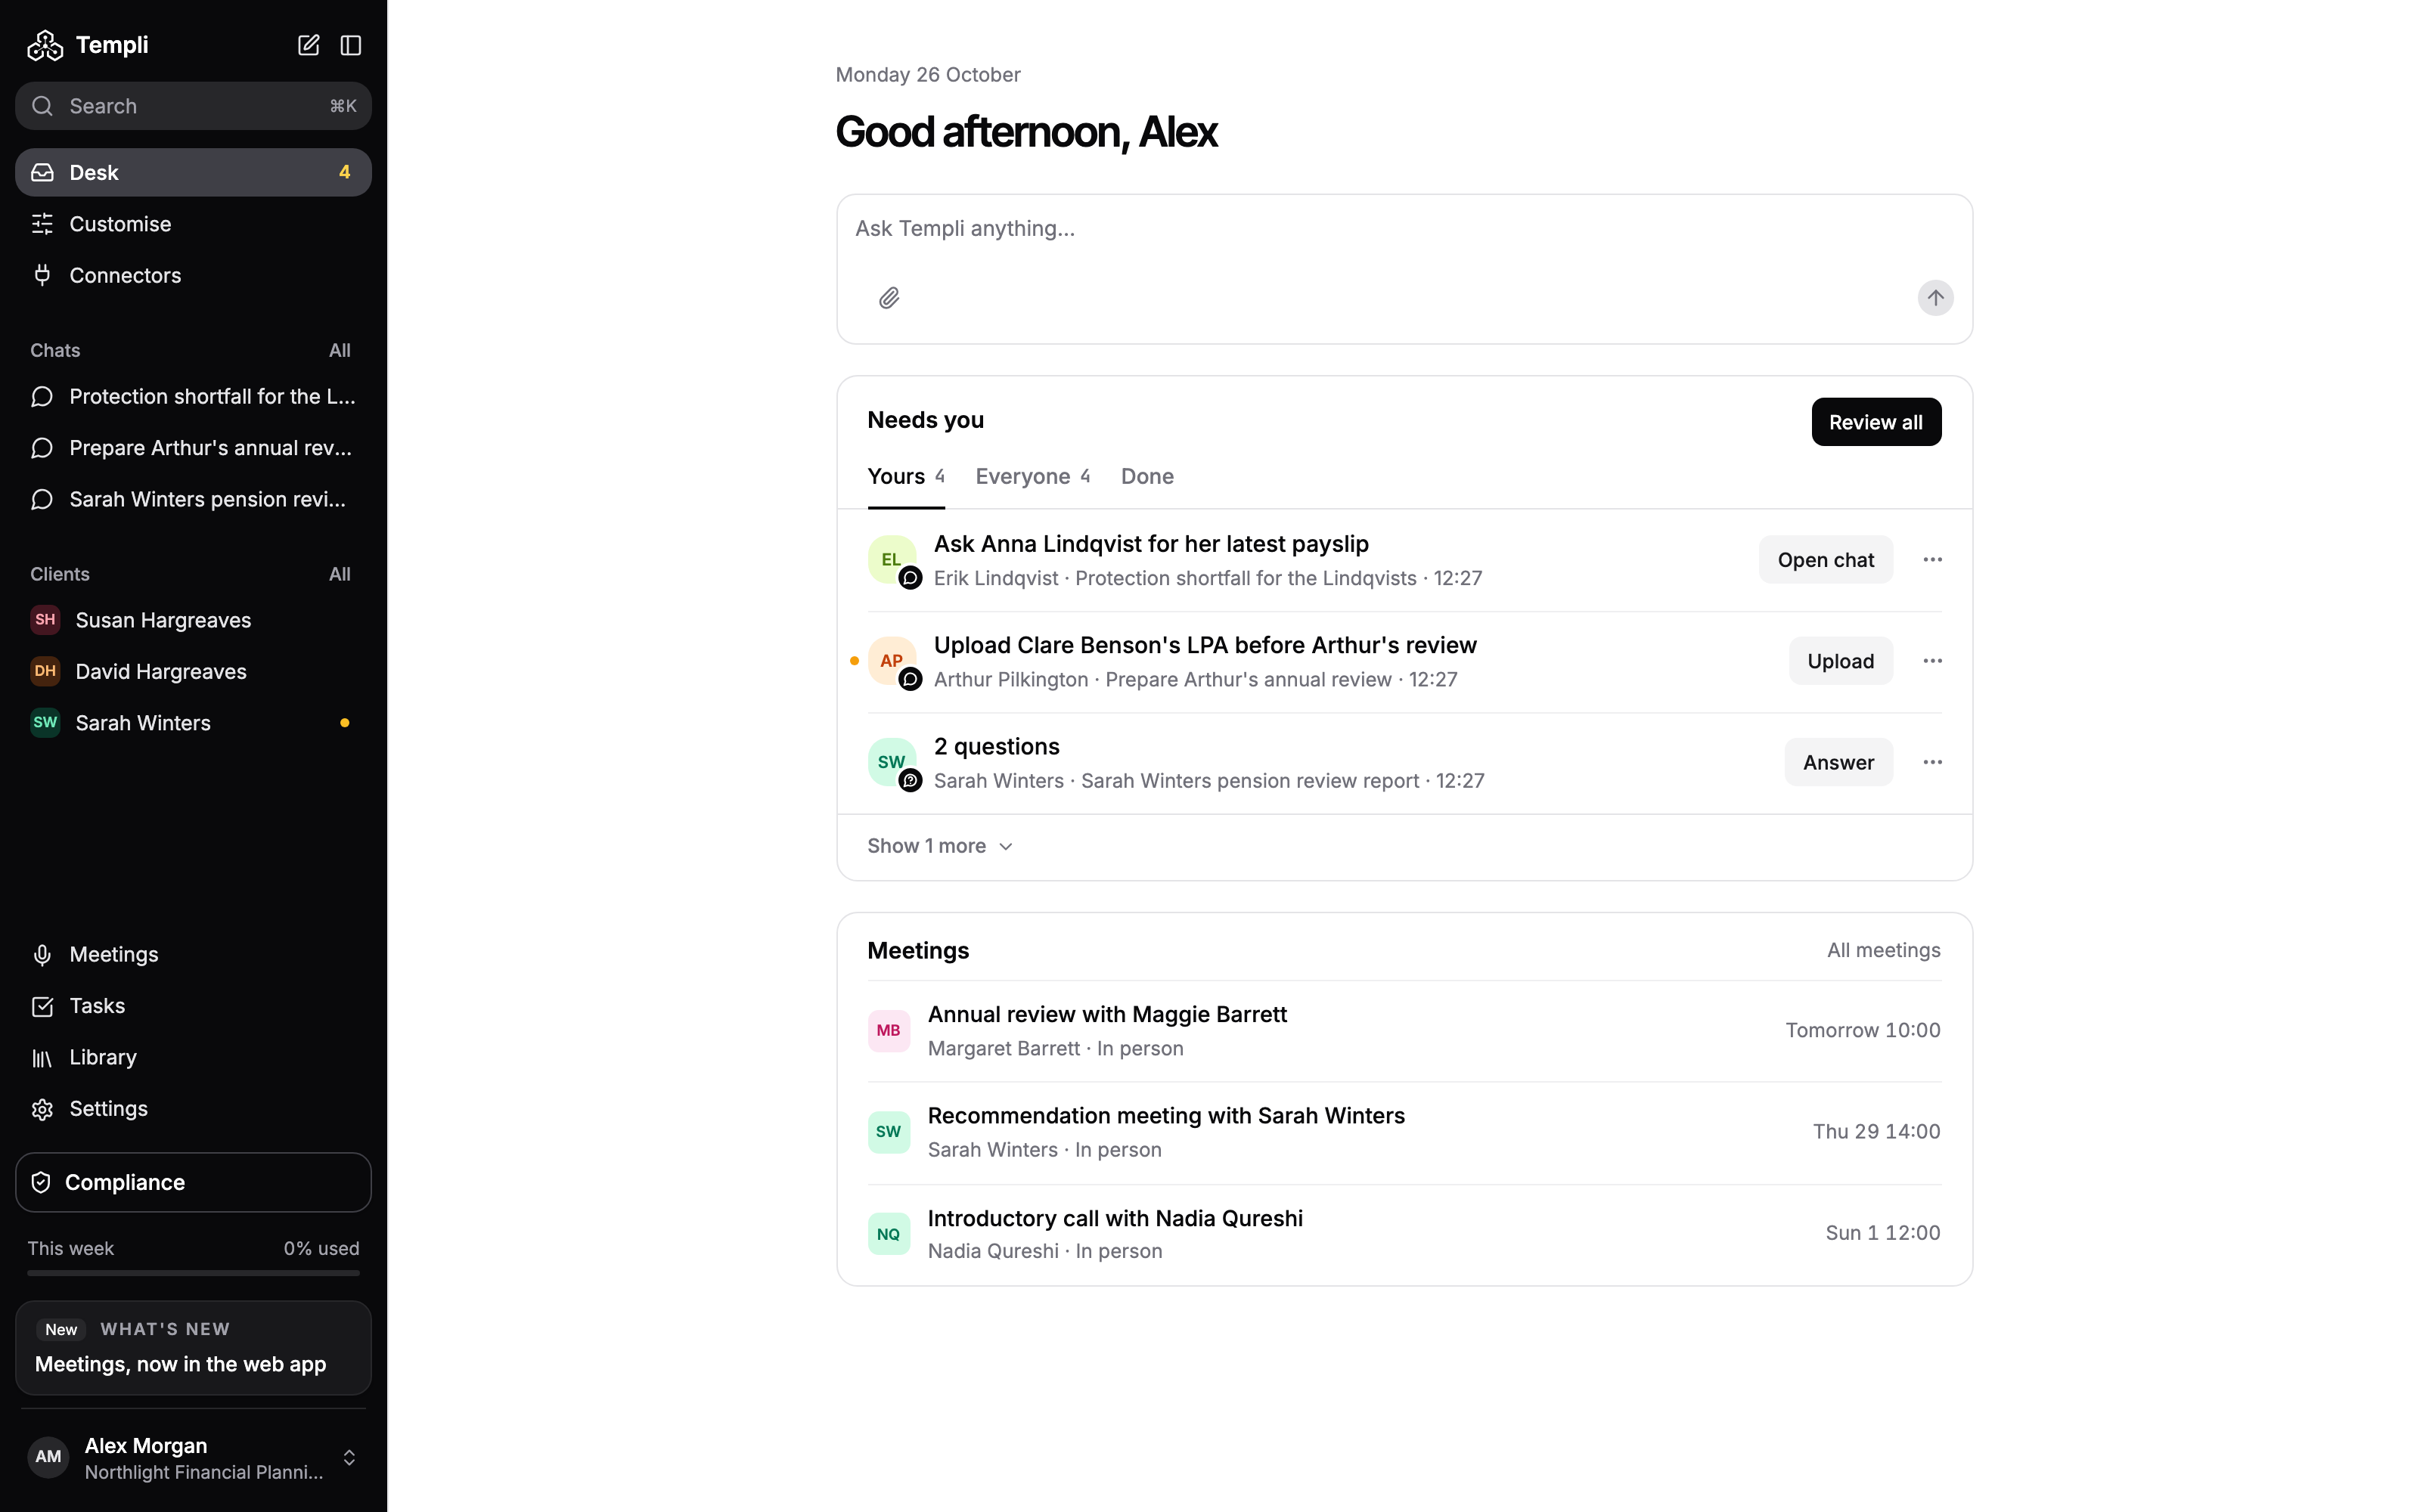The image size is (2420, 1512).
Task: Open Tasks from the sidebar
Action: click(193, 1006)
